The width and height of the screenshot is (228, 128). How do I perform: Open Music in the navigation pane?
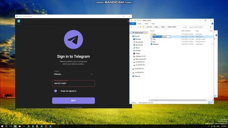[x=138, y=48]
